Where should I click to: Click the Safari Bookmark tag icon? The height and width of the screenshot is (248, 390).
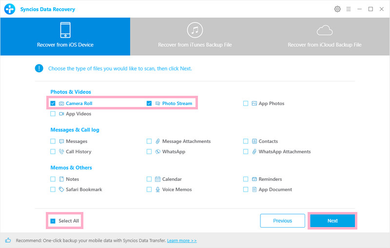coord(61,190)
